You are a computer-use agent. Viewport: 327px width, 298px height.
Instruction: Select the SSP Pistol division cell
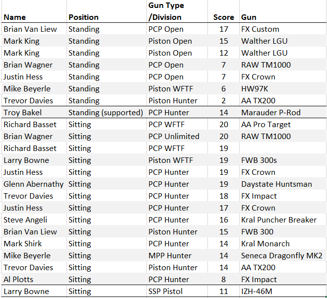(x=177, y=291)
